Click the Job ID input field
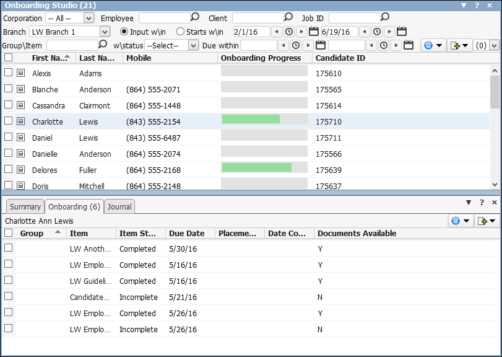Image resolution: width=502 pixels, height=357 pixels. pyautogui.click(x=355, y=18)
